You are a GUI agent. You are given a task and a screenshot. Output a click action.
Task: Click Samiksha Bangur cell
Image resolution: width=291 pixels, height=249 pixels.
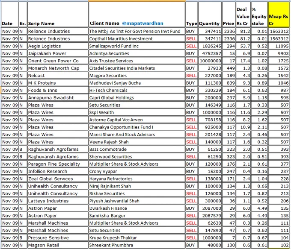137,216
